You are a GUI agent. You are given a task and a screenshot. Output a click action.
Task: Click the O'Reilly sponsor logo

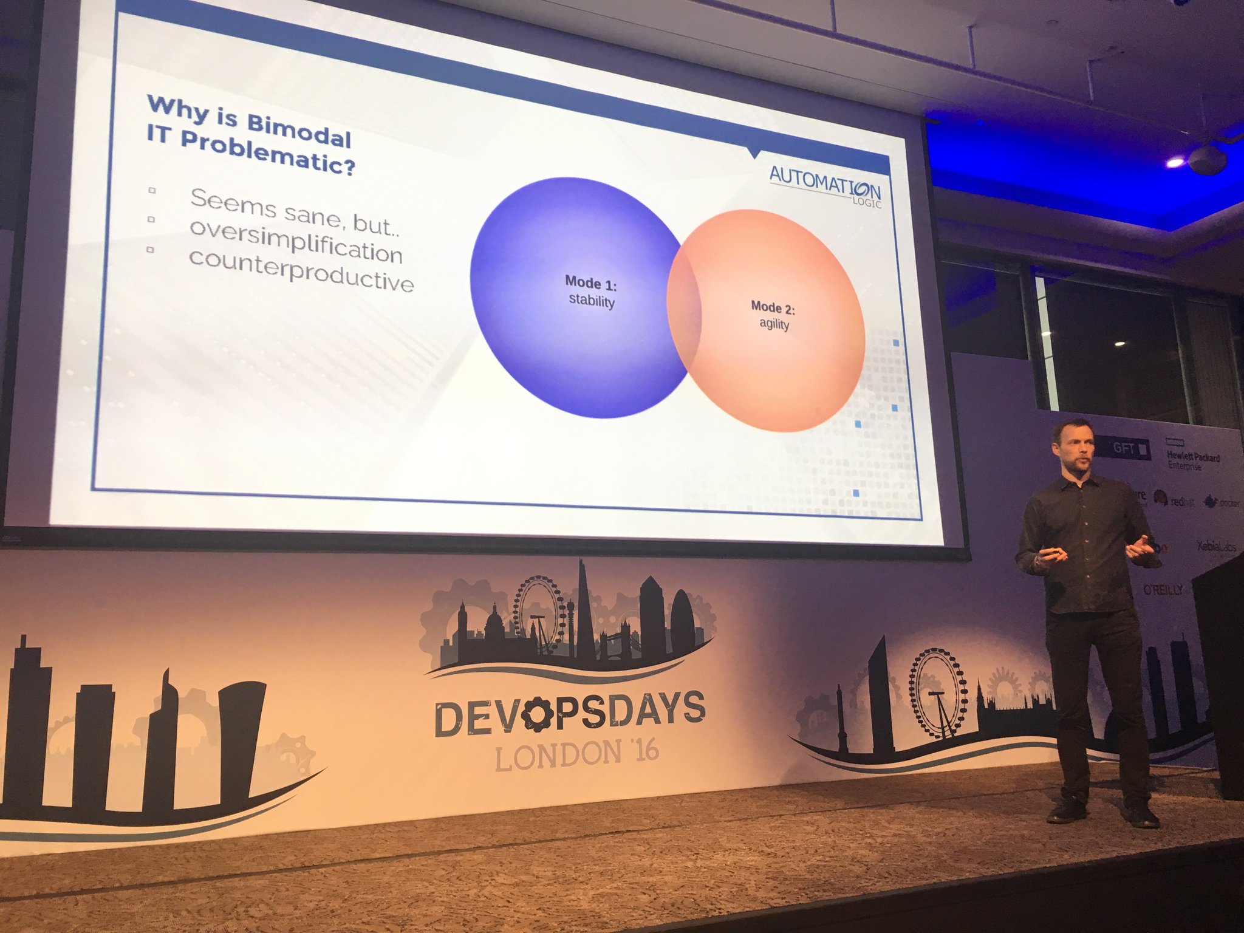(1163, 589)
